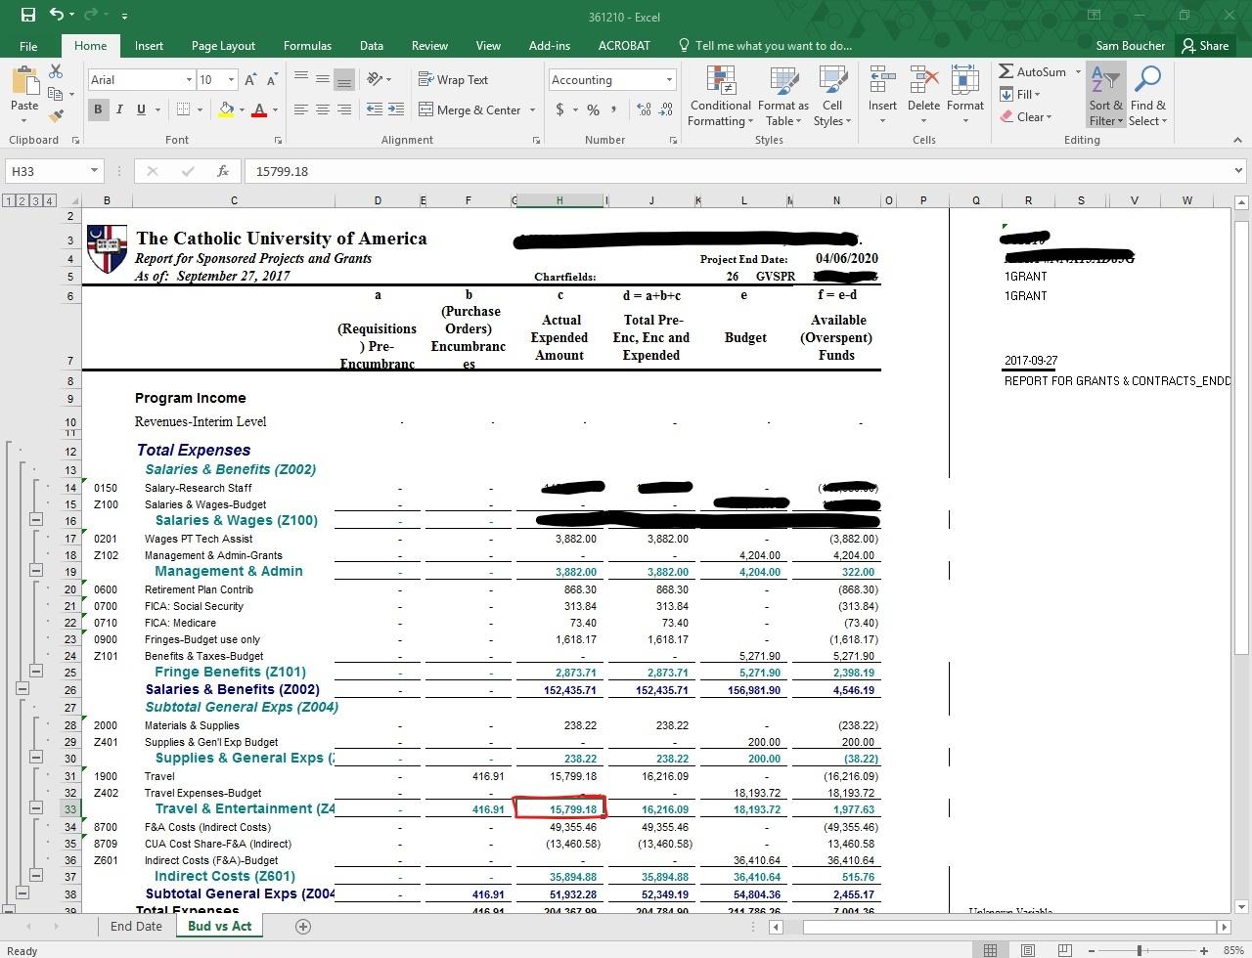Click the Share button

coord(1204,46)
